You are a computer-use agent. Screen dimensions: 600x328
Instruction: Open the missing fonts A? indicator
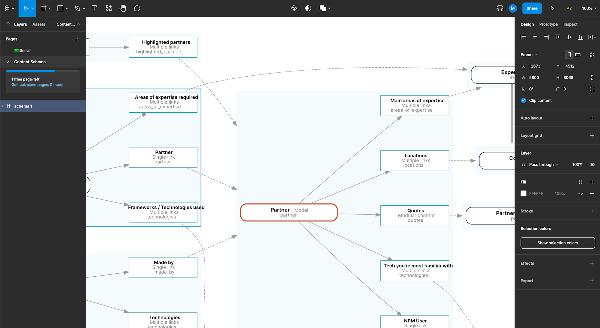569,8
